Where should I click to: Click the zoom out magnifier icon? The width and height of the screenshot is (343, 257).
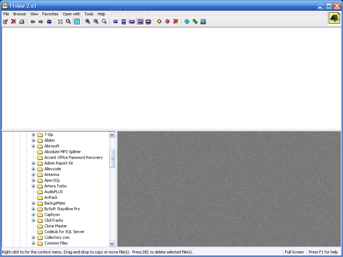tap(96, 21)
